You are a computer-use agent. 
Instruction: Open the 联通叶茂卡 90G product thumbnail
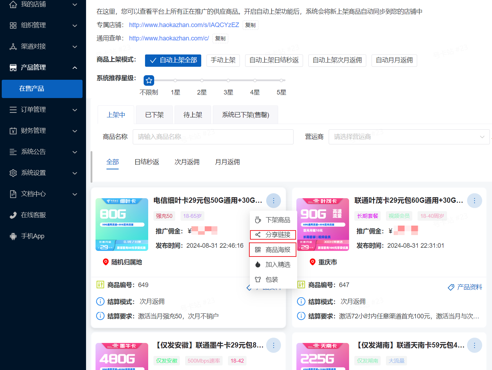323,225
